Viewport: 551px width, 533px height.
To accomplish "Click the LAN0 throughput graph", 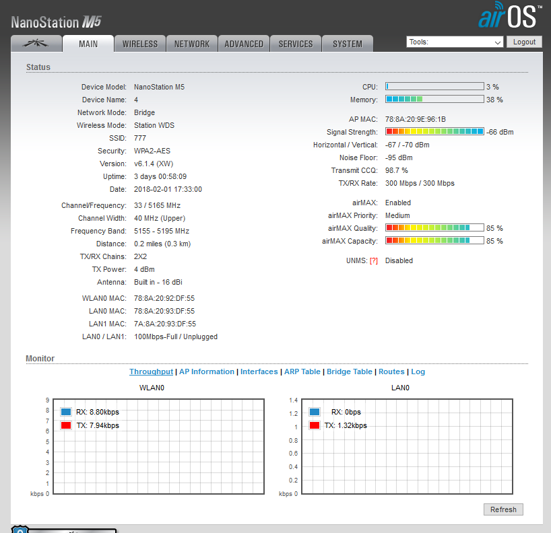I will pos(407,446).
